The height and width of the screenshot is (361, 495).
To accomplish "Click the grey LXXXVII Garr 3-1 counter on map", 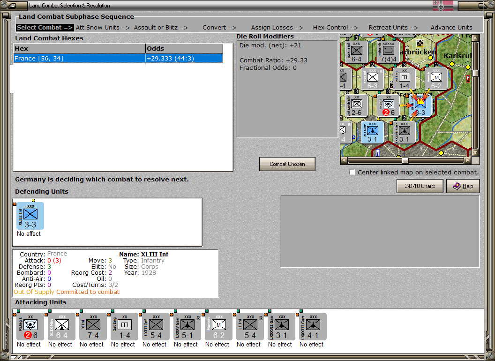I will [x=405, y=132].
